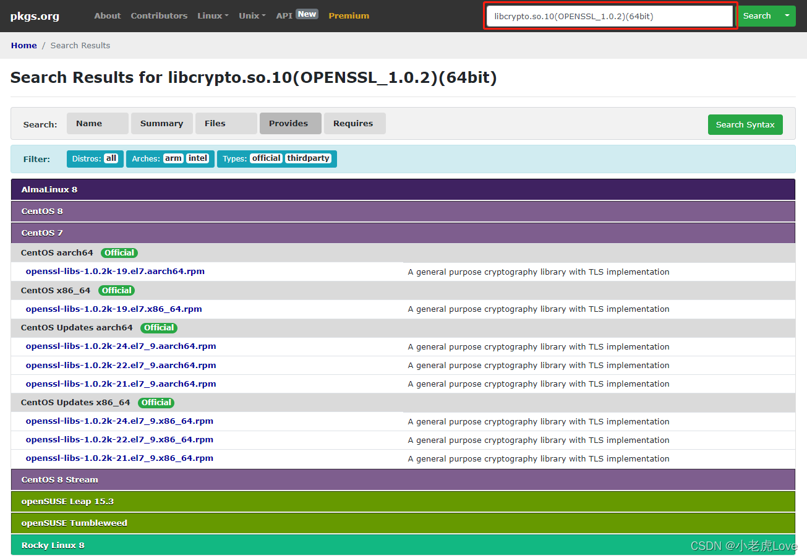The image size is (807, 558).
Task: Expand the Unix dropdown menu
Action: click(252, 15)
